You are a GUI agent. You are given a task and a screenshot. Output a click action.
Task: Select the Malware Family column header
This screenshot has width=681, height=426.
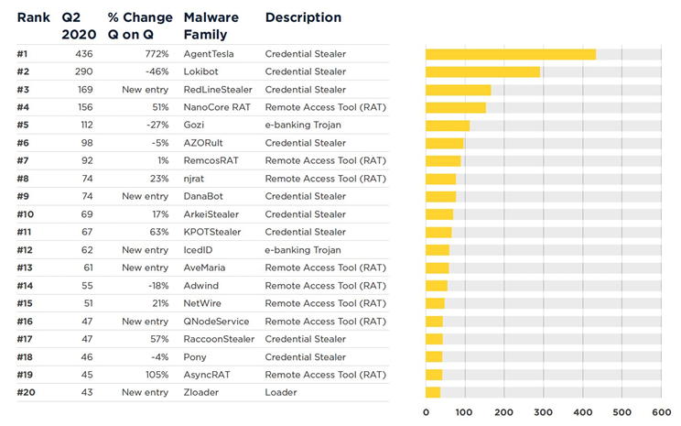point(210,25)
